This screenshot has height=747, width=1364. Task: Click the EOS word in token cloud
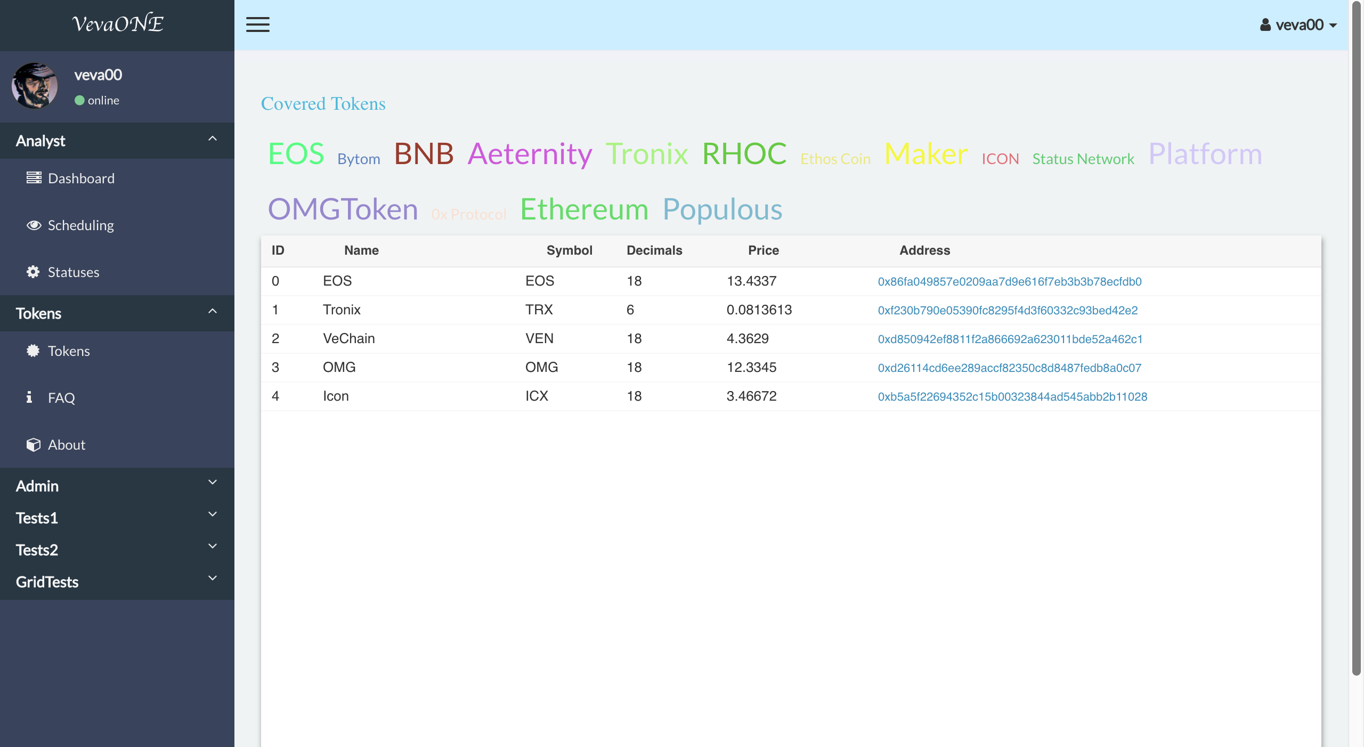tap(296, 153)
